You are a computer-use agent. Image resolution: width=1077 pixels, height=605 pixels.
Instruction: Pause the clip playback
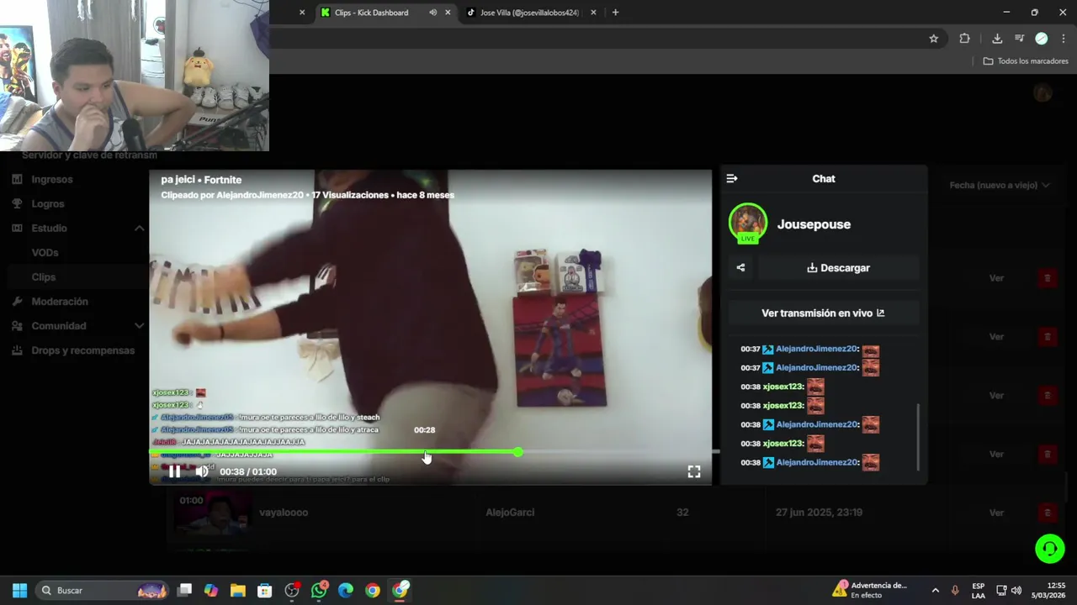(174, 471)
